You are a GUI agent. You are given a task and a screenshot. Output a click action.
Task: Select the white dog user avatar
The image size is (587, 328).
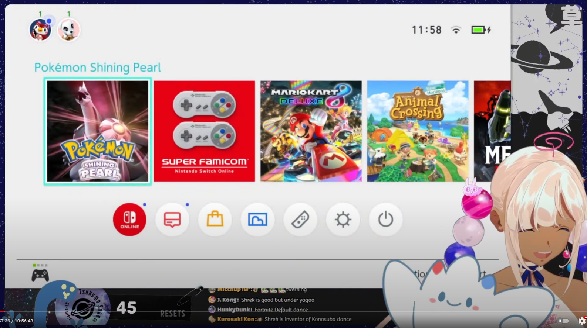pyautogui.click(x=69, y=30)
